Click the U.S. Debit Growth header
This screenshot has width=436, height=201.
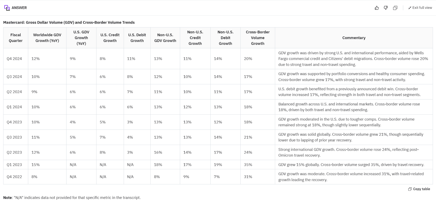[137, 38]
